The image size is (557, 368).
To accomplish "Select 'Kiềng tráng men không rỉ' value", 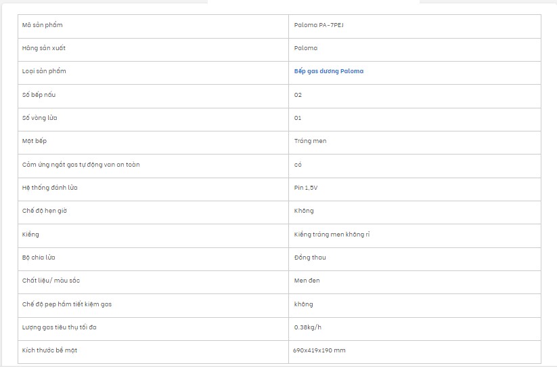I will coord(332,234).
